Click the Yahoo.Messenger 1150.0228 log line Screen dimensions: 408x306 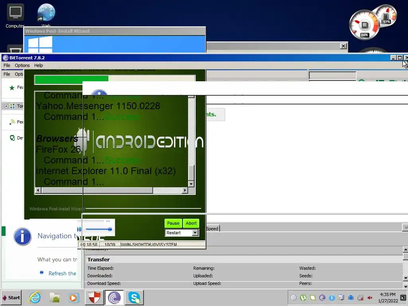coord(98,106)
